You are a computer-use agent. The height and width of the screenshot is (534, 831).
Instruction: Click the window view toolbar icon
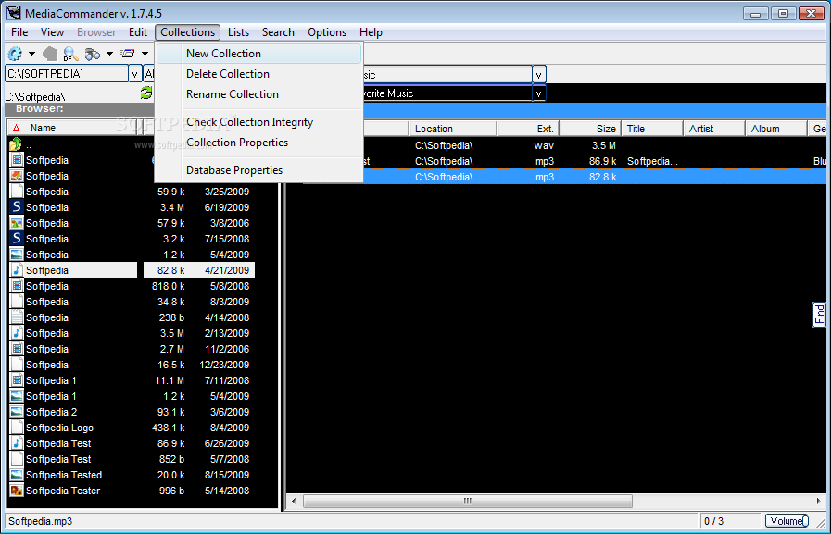[x=127, y=54]
